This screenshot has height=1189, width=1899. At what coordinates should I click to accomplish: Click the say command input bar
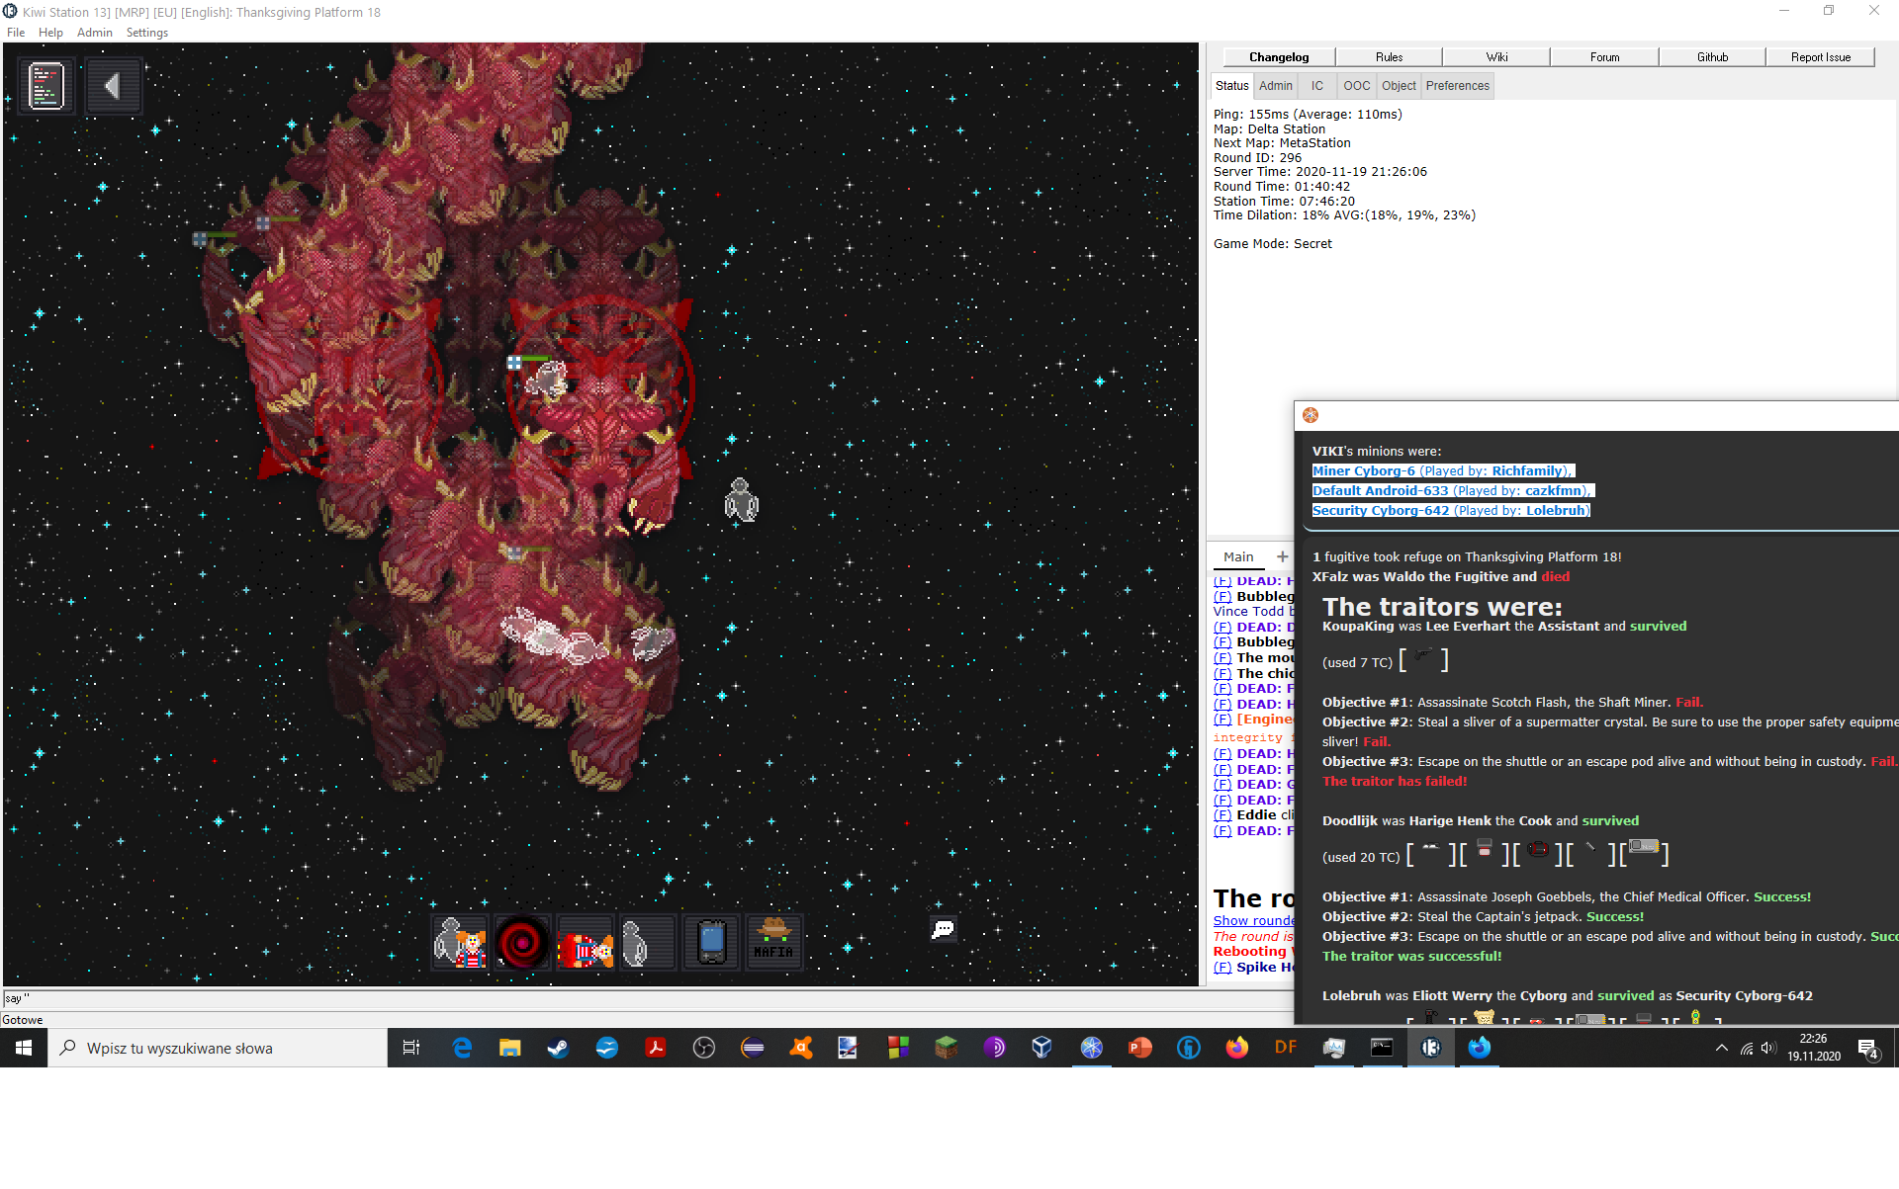point(648,998)
